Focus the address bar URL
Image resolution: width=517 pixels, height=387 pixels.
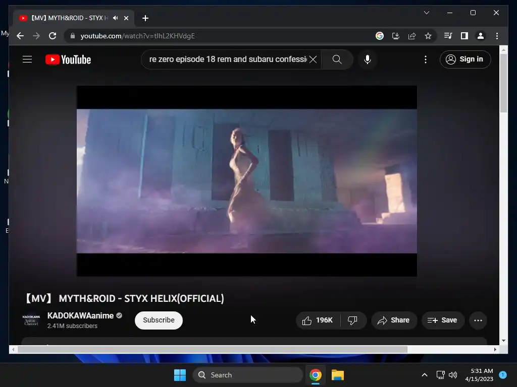tap(138, 36)
